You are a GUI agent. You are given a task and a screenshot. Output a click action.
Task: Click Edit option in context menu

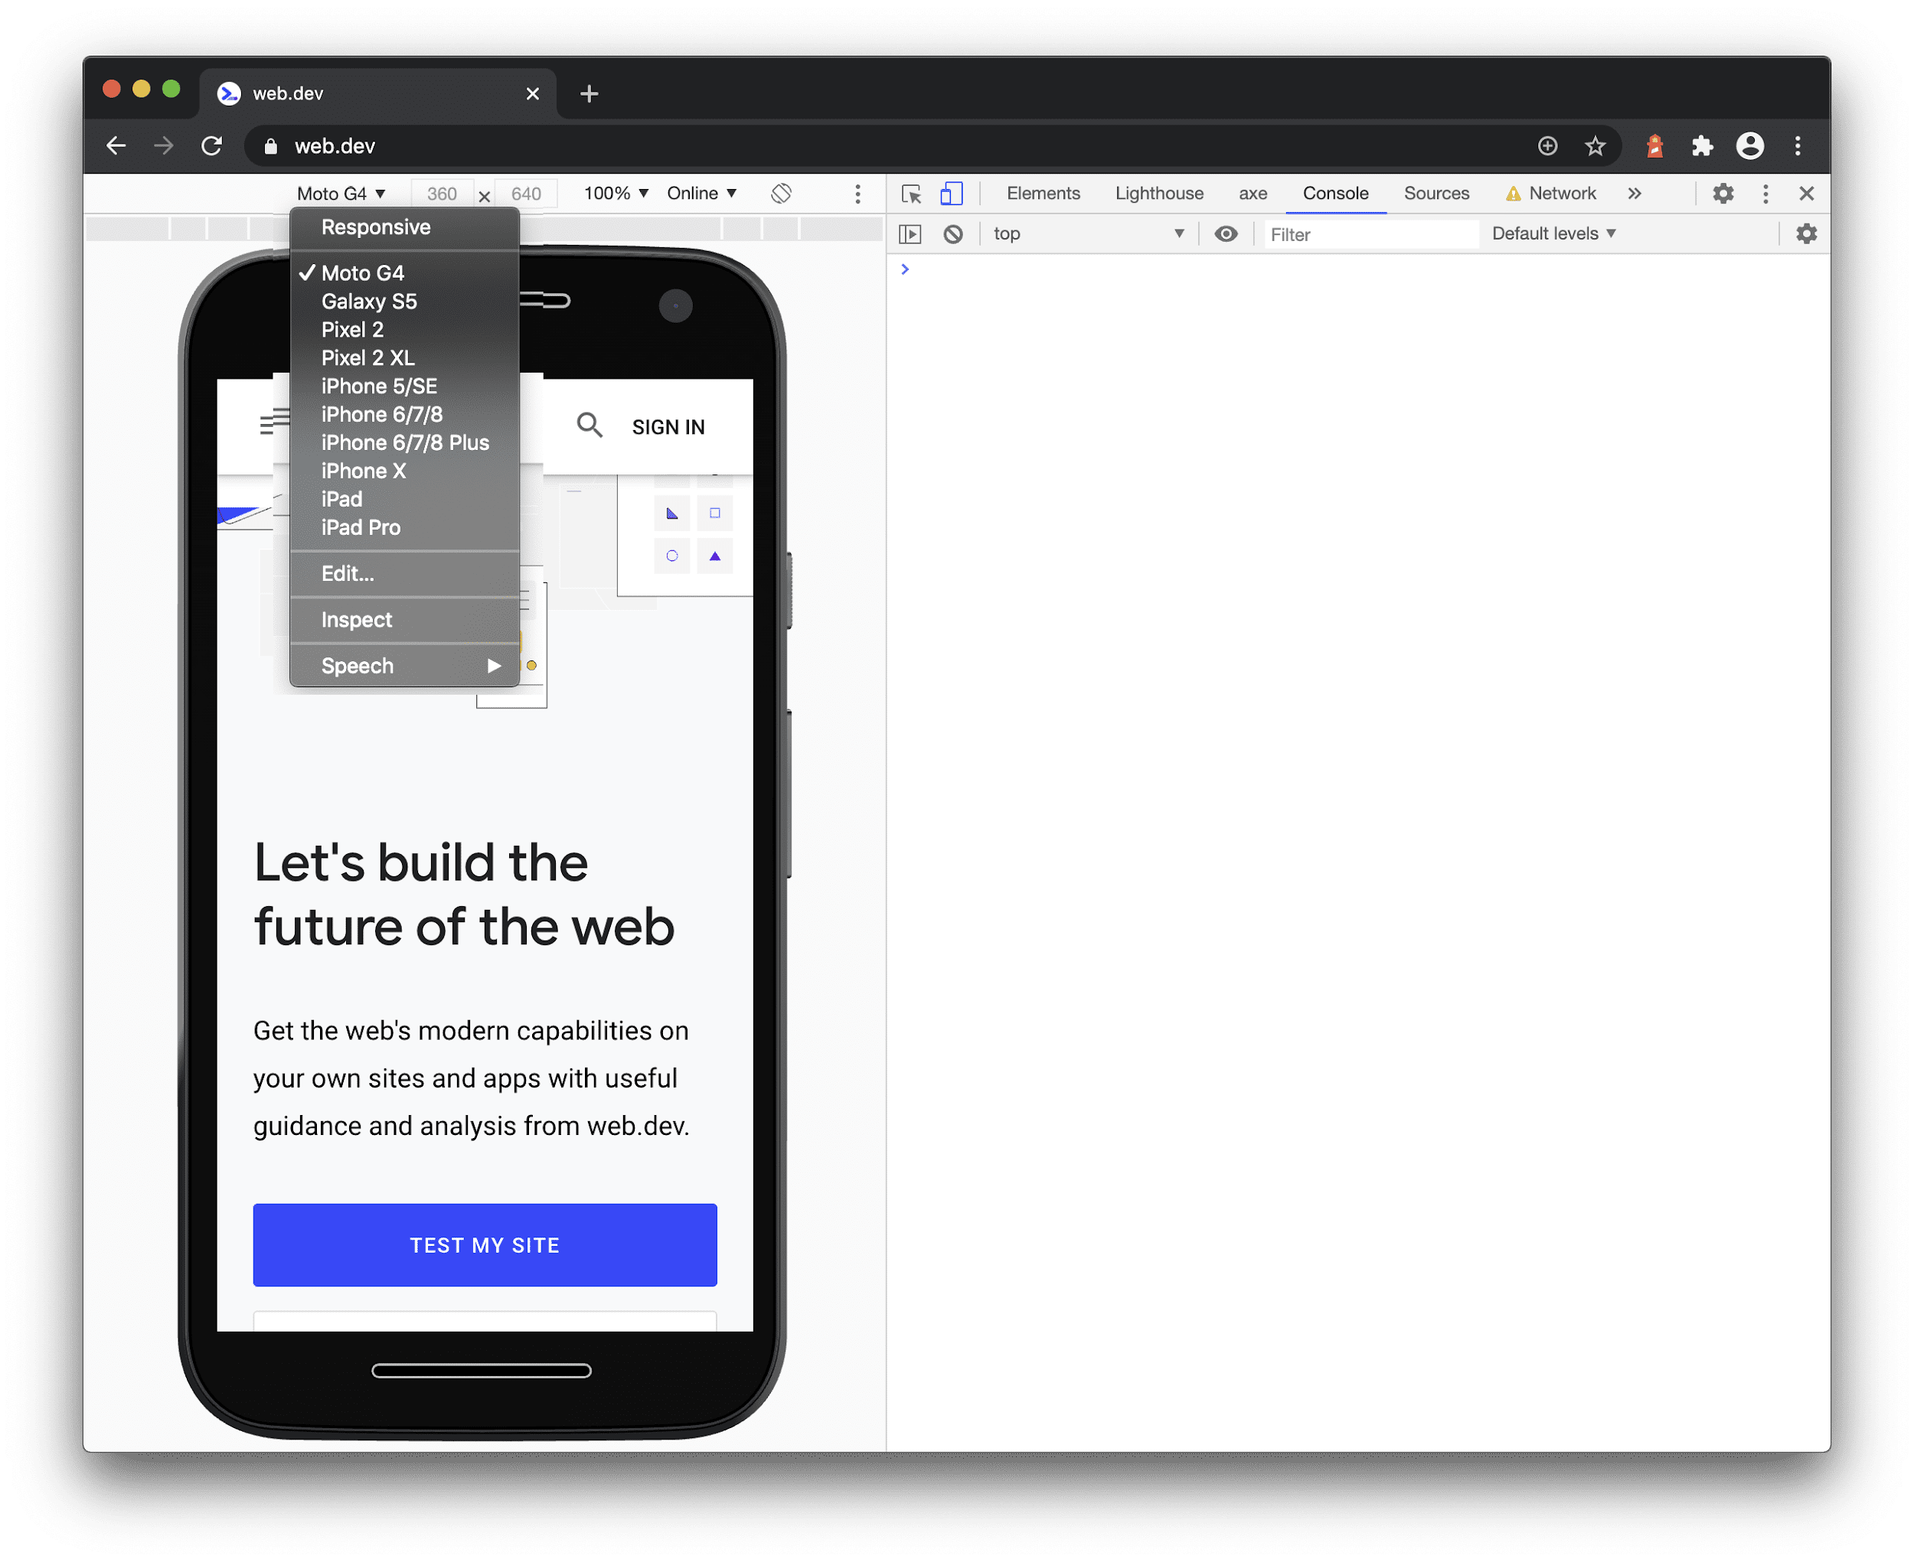347,572
